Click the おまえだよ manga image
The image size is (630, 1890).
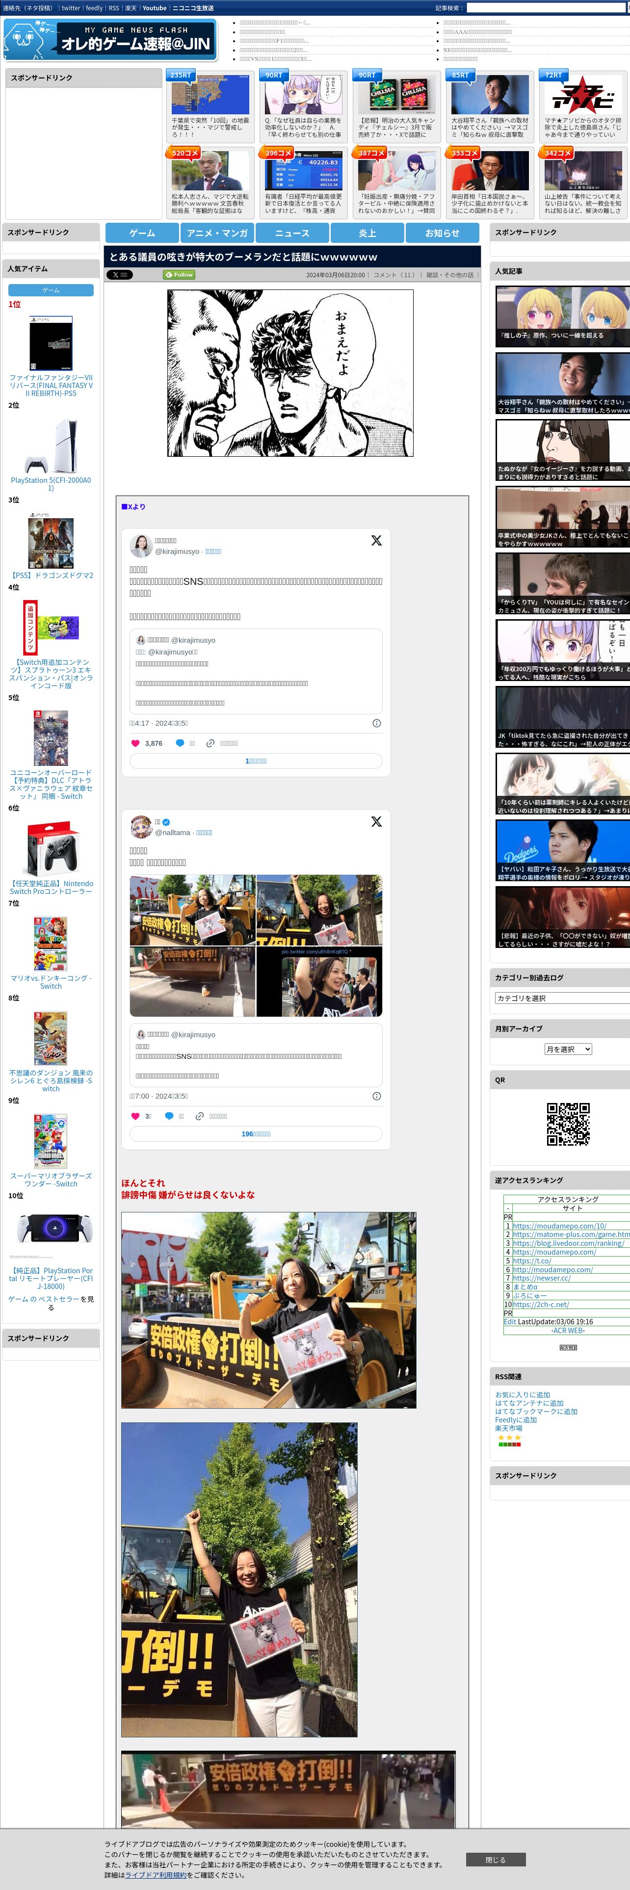coord(290,373)
